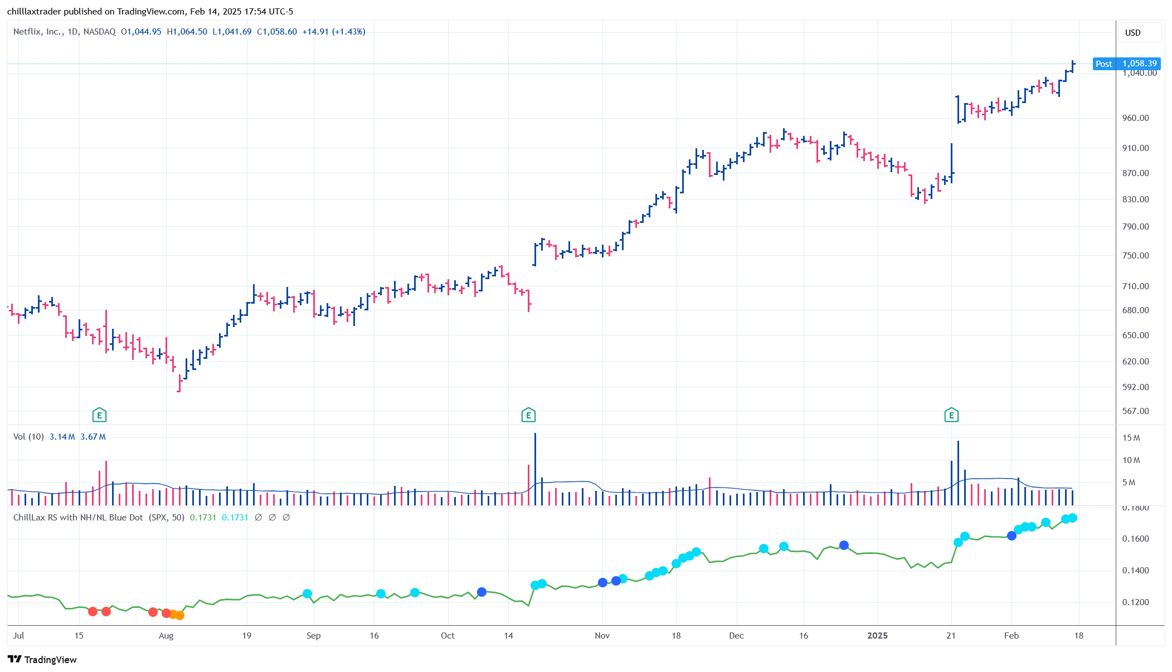Click the volume value 3.14 M
The height and width of the screenshot is (672, 1172).
coord(62,436)
